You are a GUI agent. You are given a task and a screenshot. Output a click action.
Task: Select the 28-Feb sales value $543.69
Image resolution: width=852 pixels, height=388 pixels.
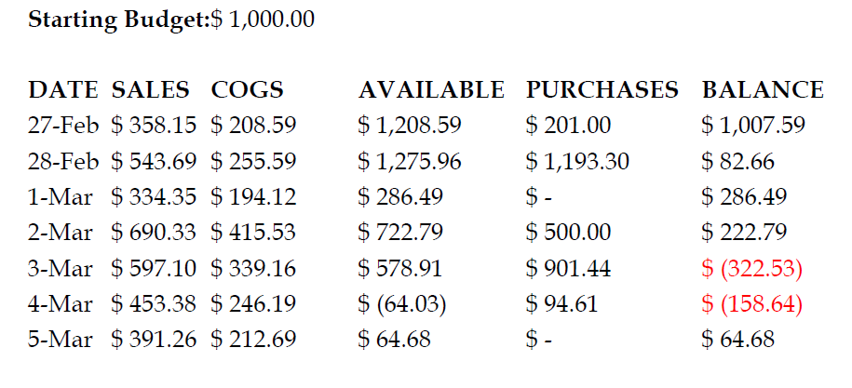tap(154, 162)
